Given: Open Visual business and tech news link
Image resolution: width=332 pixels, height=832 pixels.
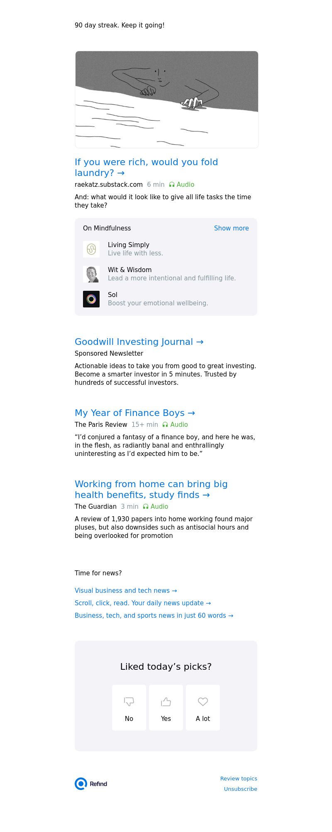Looking at the screenshot, I should (x=126, y=591).
